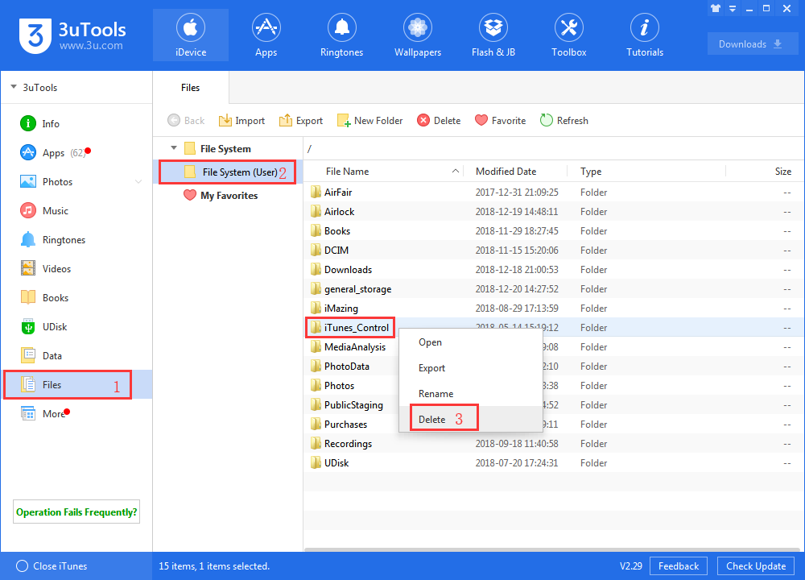Click the Back toolbar button
The image size is (805, 580).
(187, 121)
